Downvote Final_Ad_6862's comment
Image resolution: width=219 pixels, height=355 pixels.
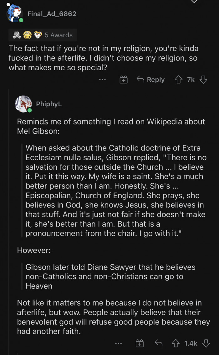coord(203,80)
